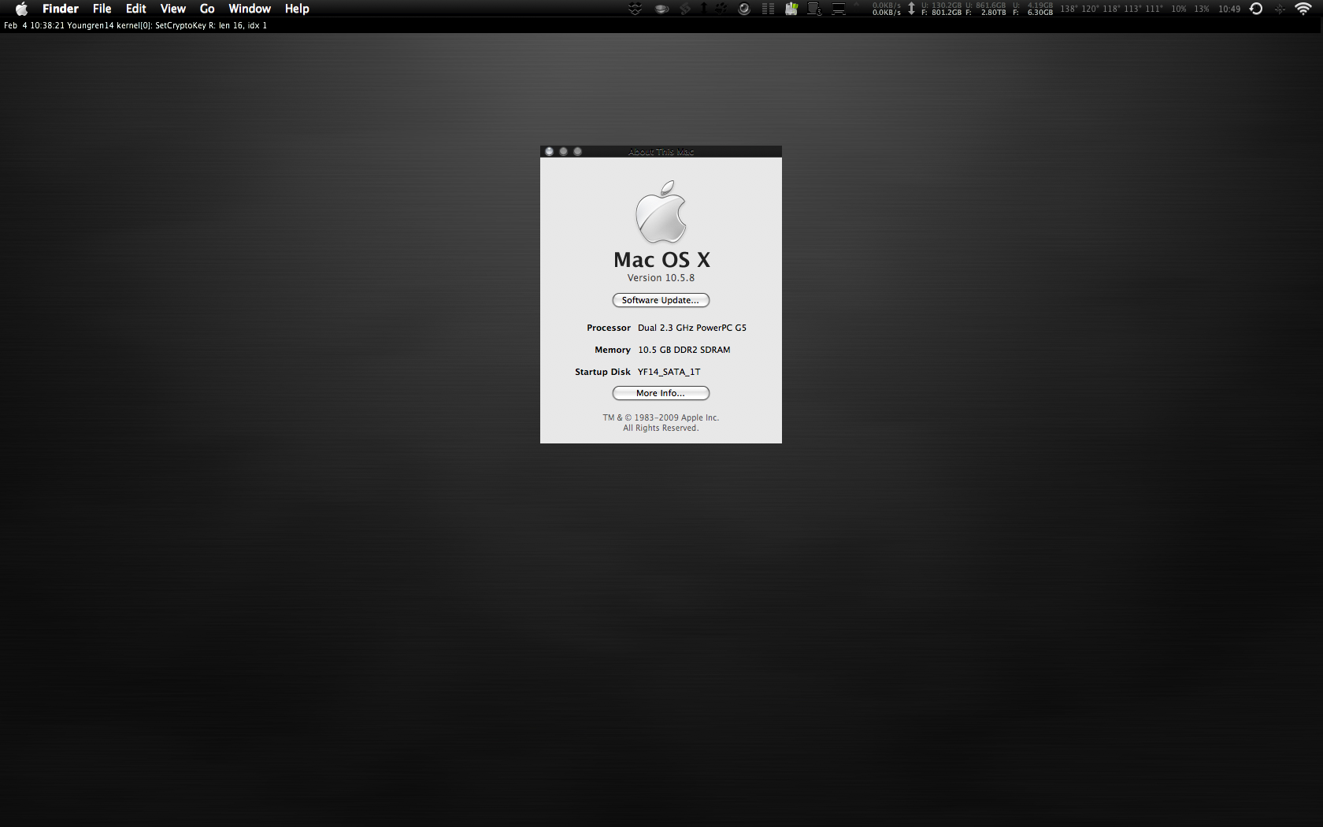The image size is (1323, 827).
Task: Click the Software Update button
Action: pos(661,300)
